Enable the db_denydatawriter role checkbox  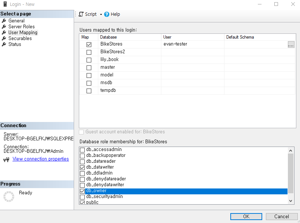click(x=82, y=185)
